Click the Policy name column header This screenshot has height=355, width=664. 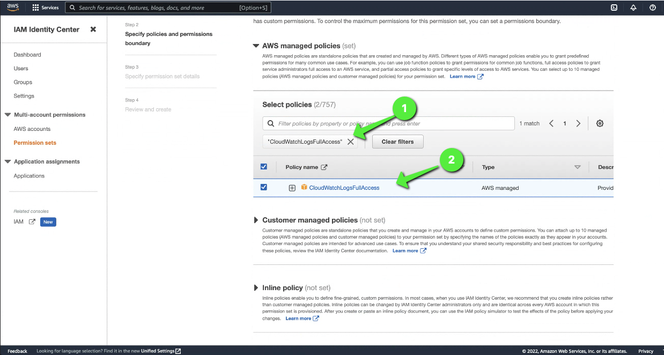(301, 167)
